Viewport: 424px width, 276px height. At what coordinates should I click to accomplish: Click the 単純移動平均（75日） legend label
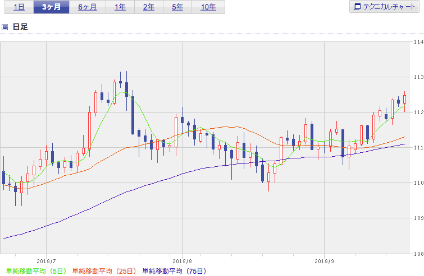coord(175,271)
